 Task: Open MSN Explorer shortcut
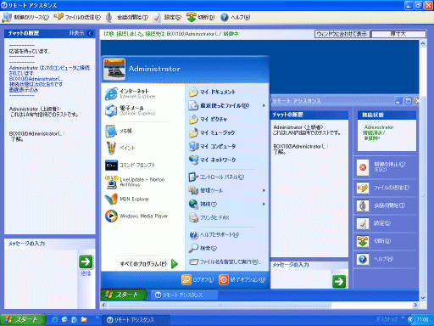coord(111,199)
